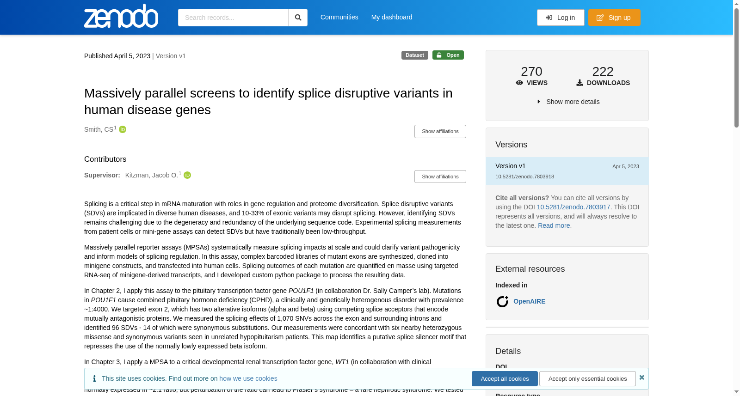Screen dimensions: 740x396
Task: Open My dashboard in navigation
Action: pos(392,17)
